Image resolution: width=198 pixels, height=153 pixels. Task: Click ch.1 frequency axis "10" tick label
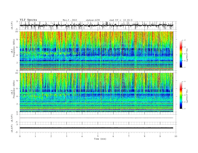coord(17,31)
